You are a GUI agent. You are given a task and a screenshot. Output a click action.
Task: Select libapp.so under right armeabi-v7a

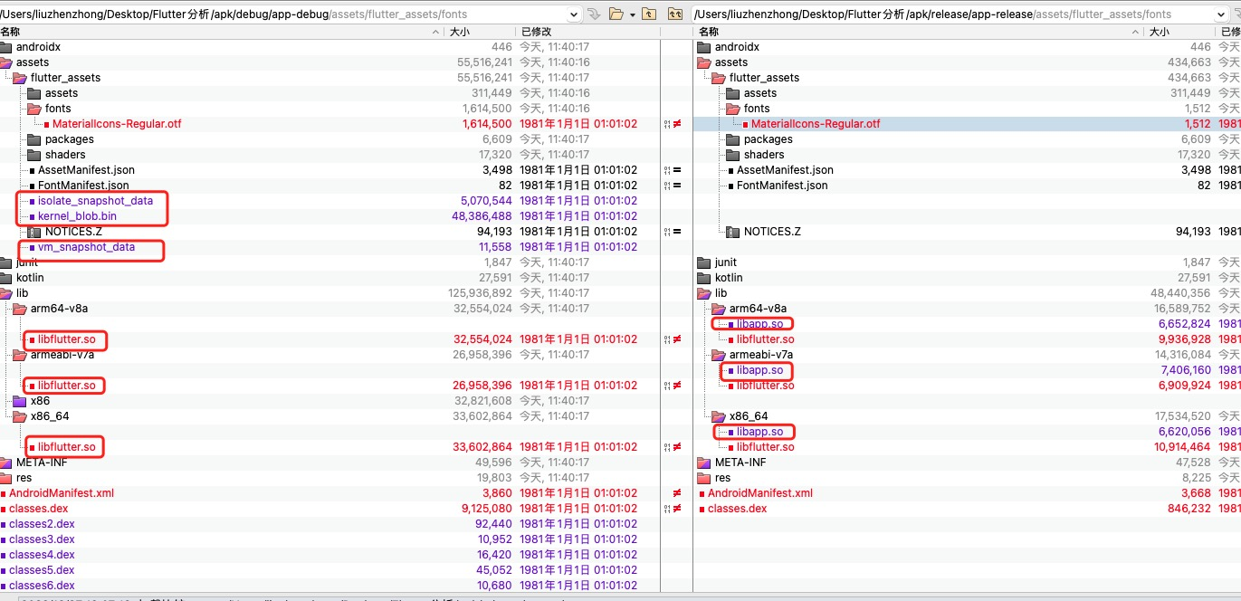759,370
